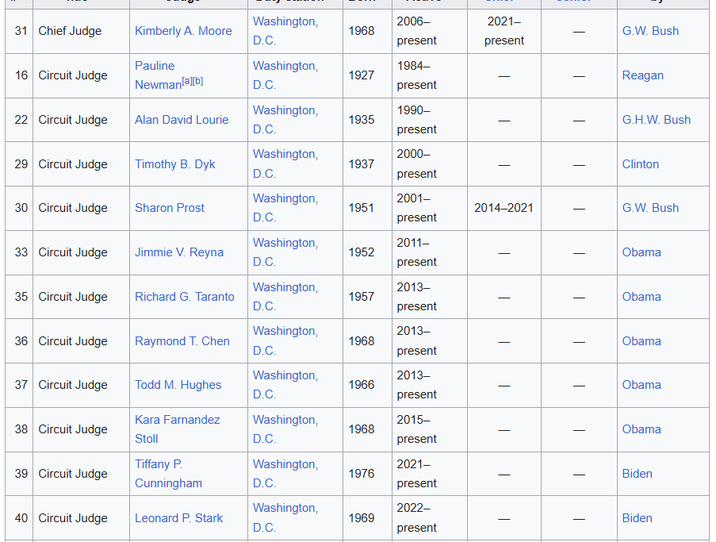Open Biden link in Tiffany P. Cunningham's row
The width and height of the screenshot is (716, 542).
pyautogui.click(x=637, y=474)
